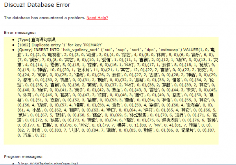Select the '[Type] 查询语句错误' line
Screen dimensions: 236x165
point(37,40)
